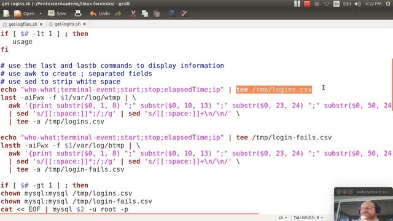Close the get-logins.sh tab
This screenshot has width=393, height=221.
coord(85,24)
